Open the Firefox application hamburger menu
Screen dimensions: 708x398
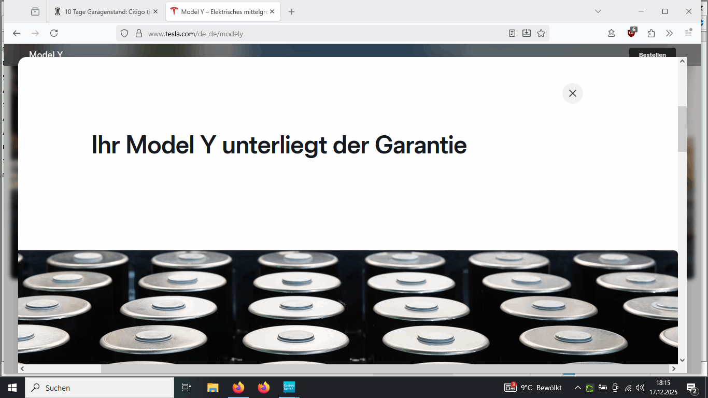[x=688, y=33]
